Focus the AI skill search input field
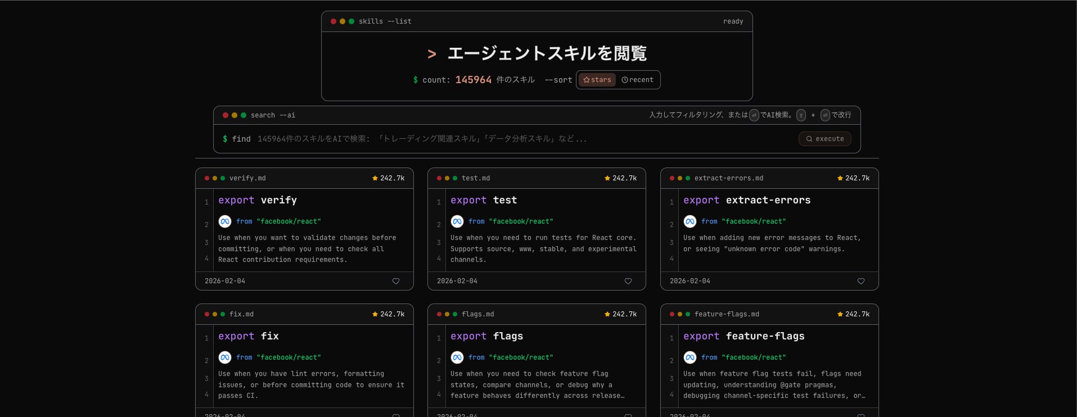The height and width of the screenshot is (417, 1077). (506, 139)
